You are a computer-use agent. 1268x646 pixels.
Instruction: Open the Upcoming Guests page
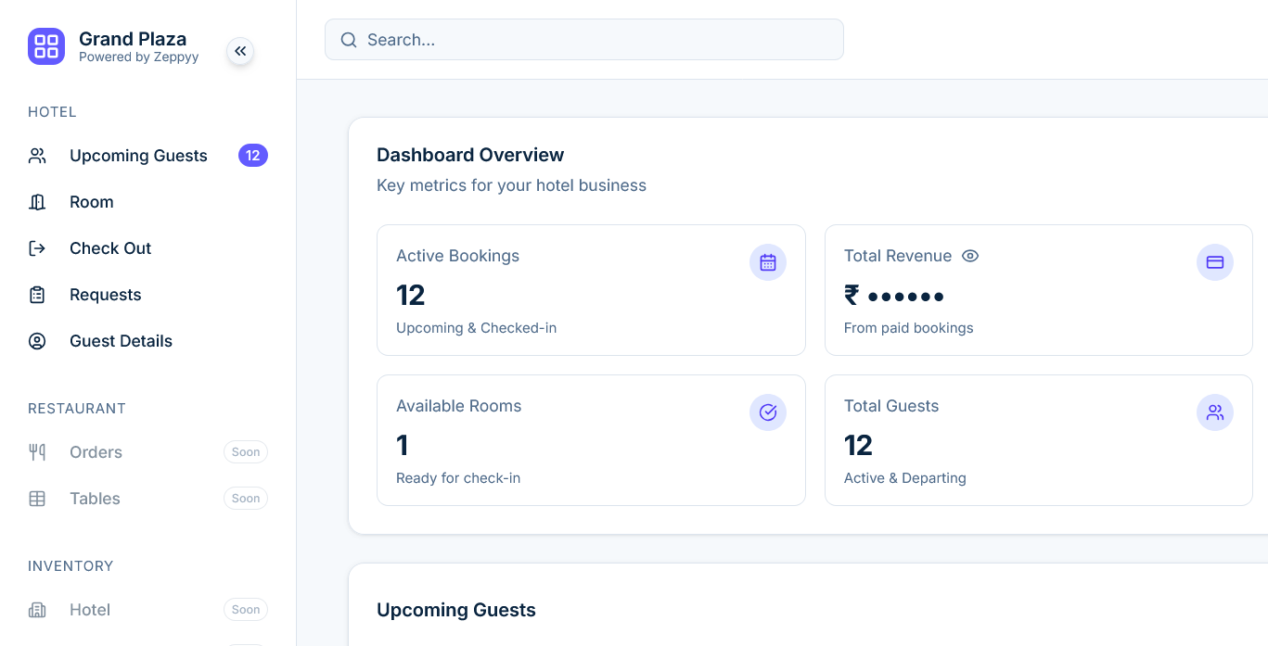click(x=138, y=156)
